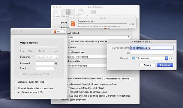
Task: Check Archivia come singoli file in Compressione window
Action: coord(59,100)
